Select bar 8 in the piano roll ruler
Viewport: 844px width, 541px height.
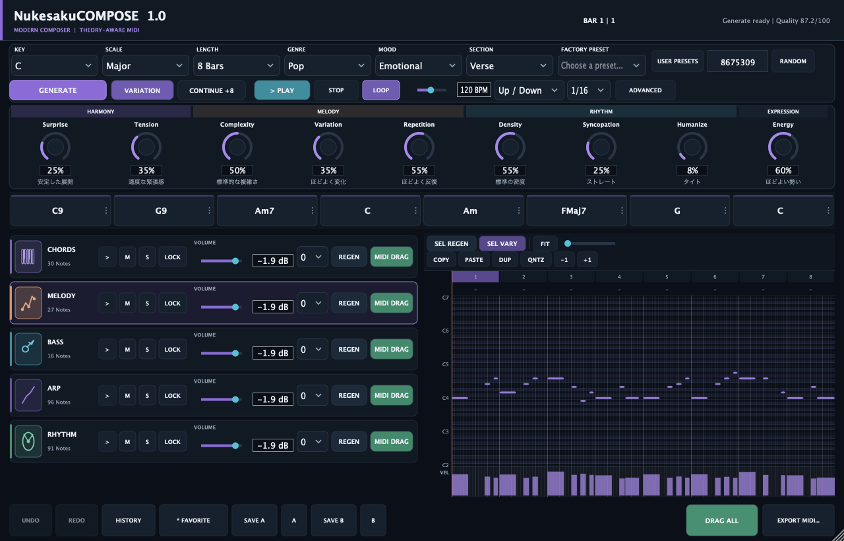point(811,276)
